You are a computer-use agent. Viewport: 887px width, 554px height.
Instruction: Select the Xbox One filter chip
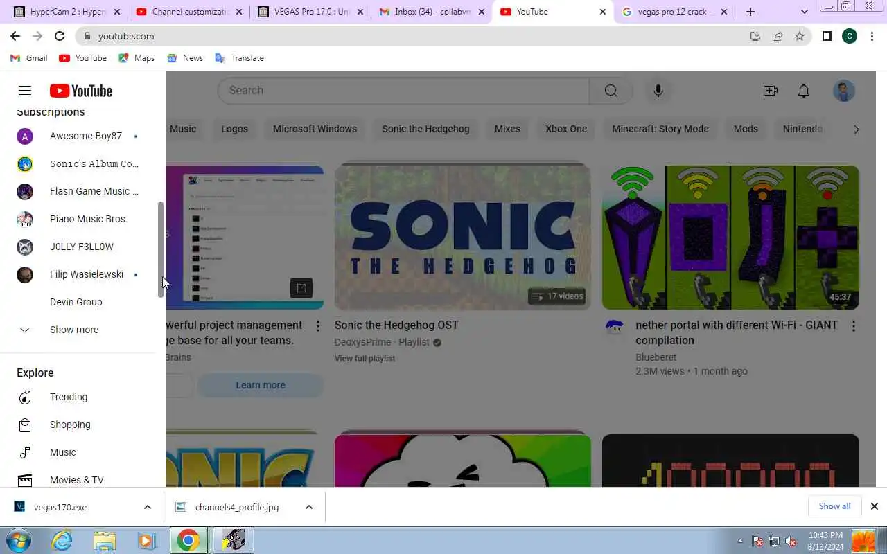click(566, 129)
